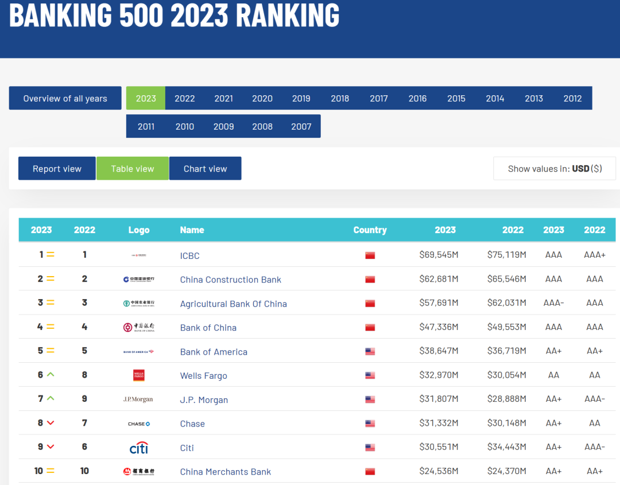Click the flag in Bank of China row
620x485 pixels.
pos(370,327)
